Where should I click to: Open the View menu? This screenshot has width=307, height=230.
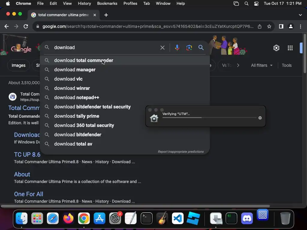pyautogui.click(x=67, y=4)
